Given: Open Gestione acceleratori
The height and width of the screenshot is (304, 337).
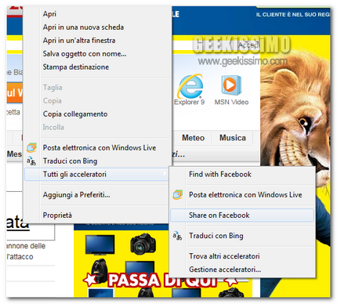Looking at the screenshot, I should [225, 270].
